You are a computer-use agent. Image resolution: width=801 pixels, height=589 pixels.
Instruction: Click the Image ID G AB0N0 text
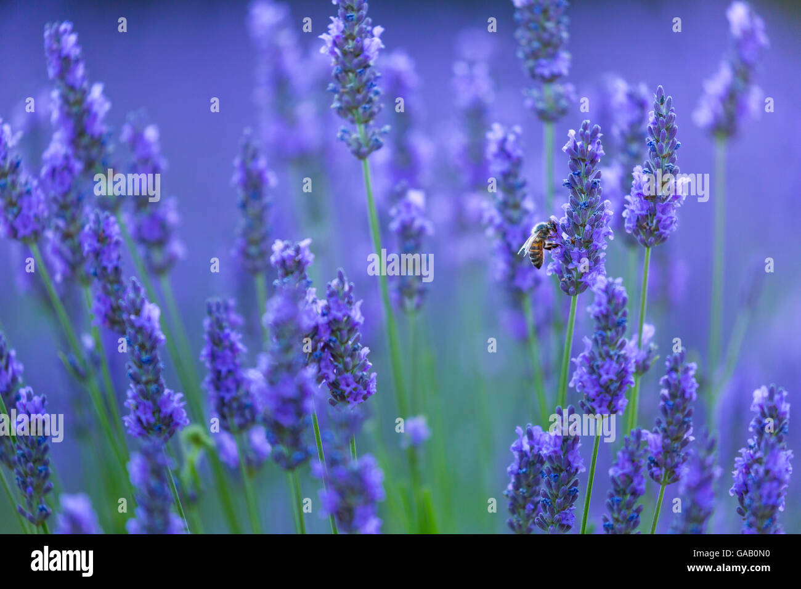click(730, 553)
